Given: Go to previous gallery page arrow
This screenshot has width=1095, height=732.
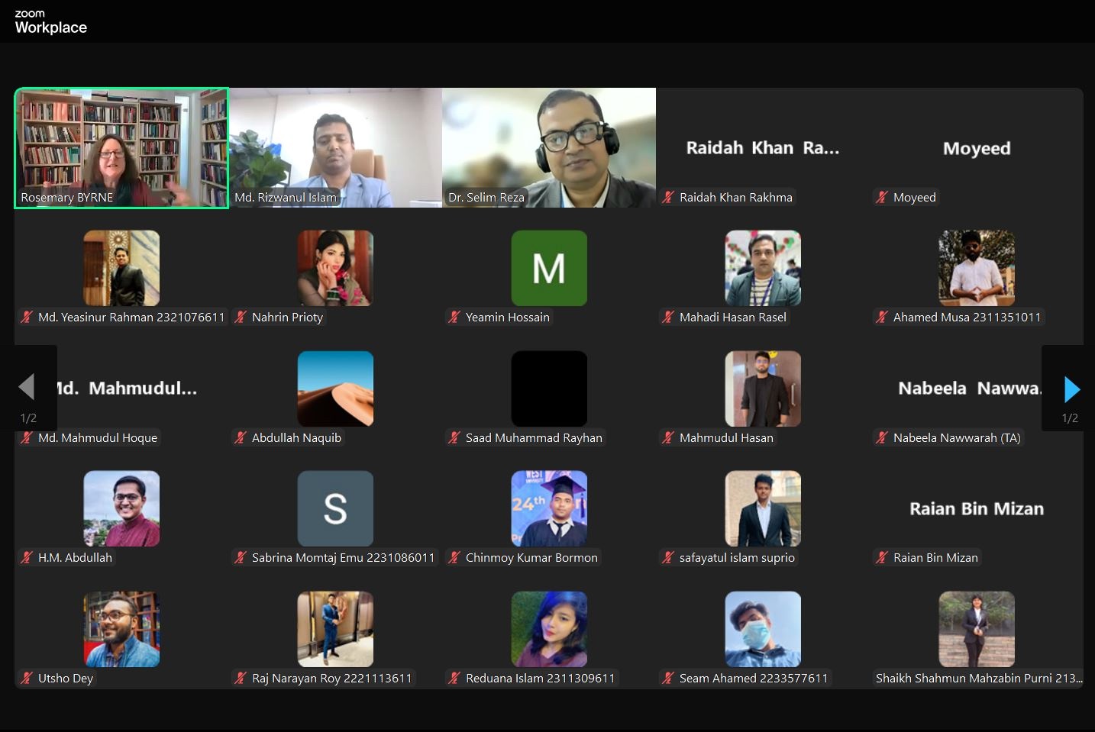Looking at the screenshot, I should pyautogui.click(x=27, y=387).
